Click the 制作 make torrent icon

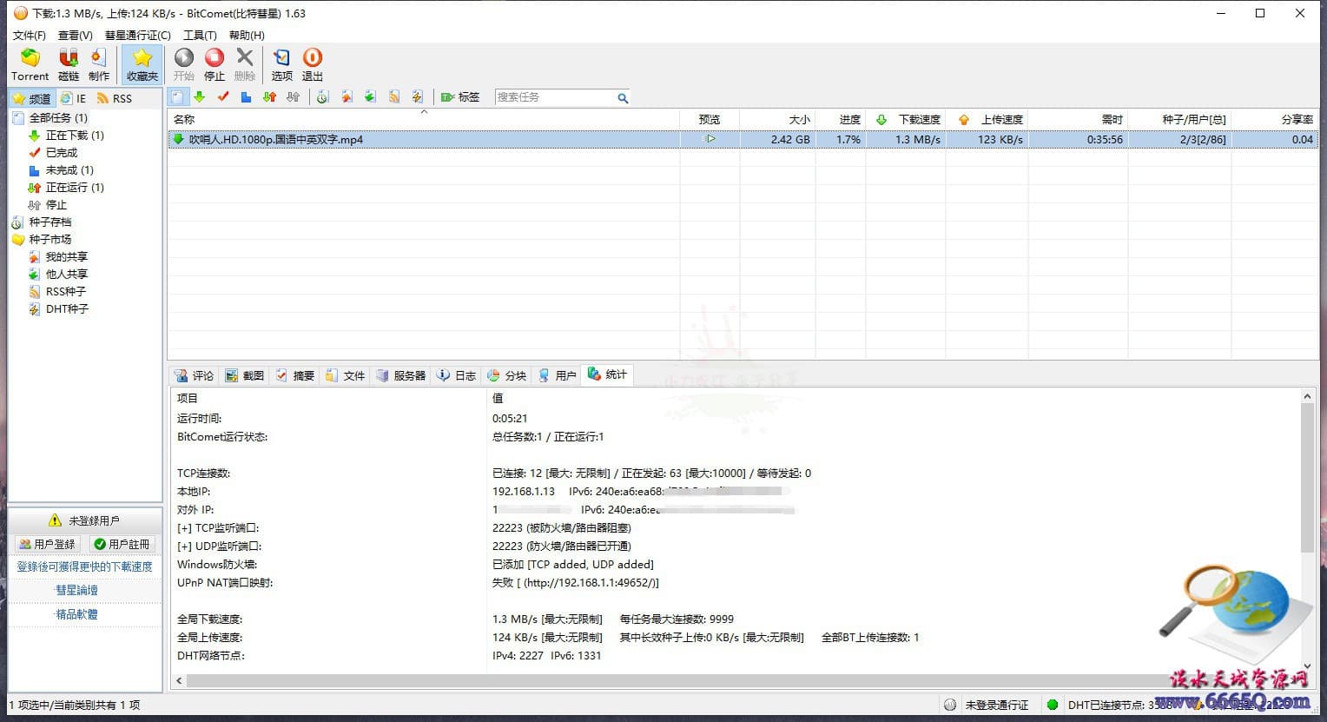(99, 65)
